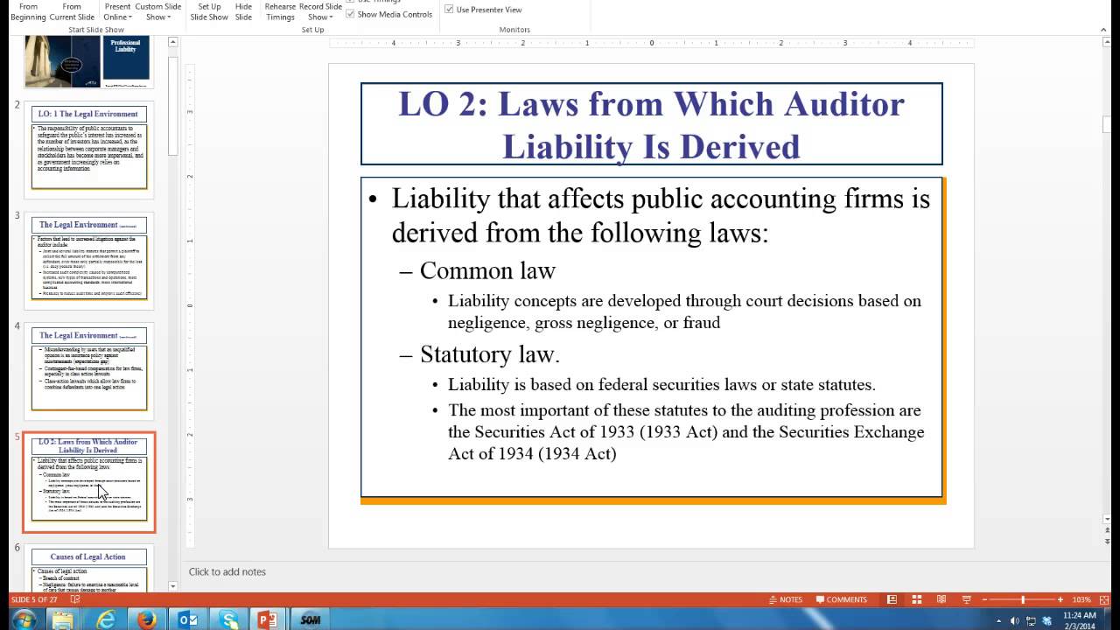1120x630 pixels.
Task: Show hidden system tray icons
Action: (999, 620)
